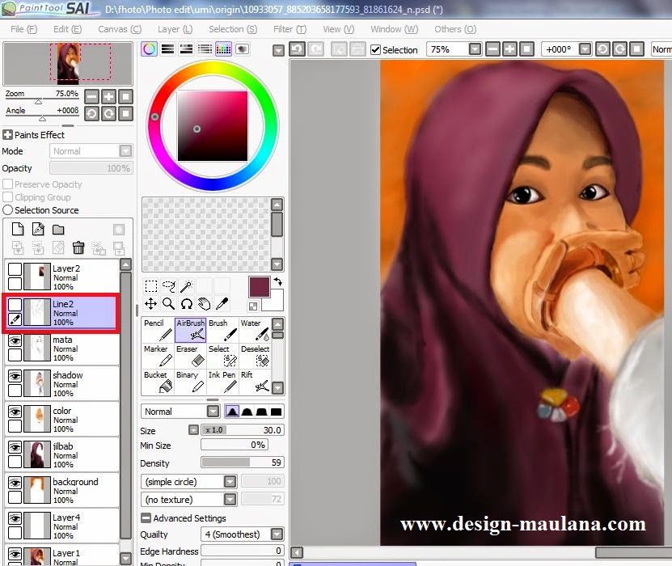The width and height of the screenshot is (672, 566).
Task: Open the Layer menu
Action: (175, 29)
